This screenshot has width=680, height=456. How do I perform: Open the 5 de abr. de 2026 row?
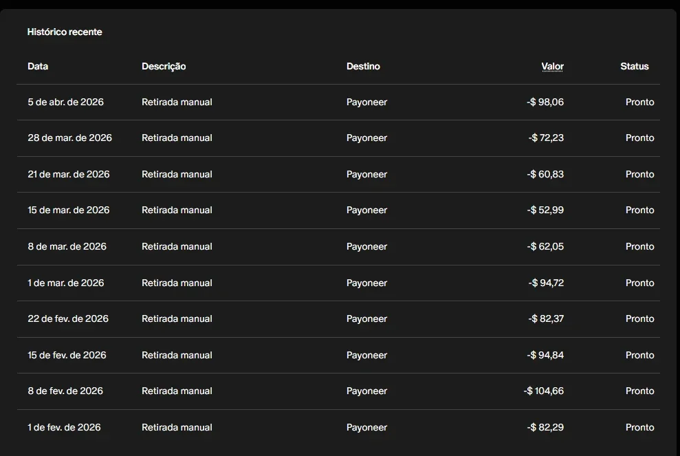(x=338, y=102)
